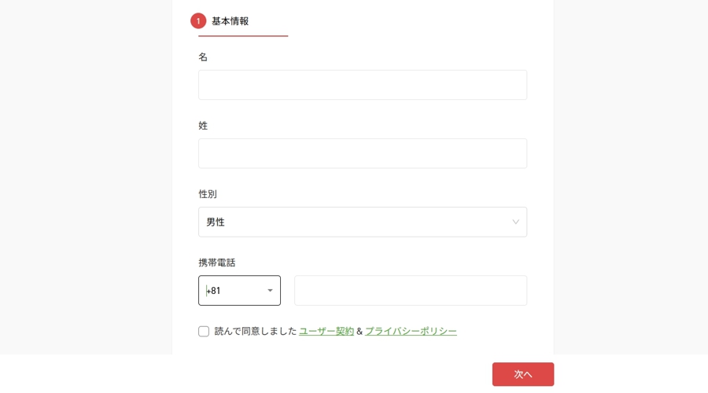
Task: Click the 携帯電話 field label
Action: (217, 263)
